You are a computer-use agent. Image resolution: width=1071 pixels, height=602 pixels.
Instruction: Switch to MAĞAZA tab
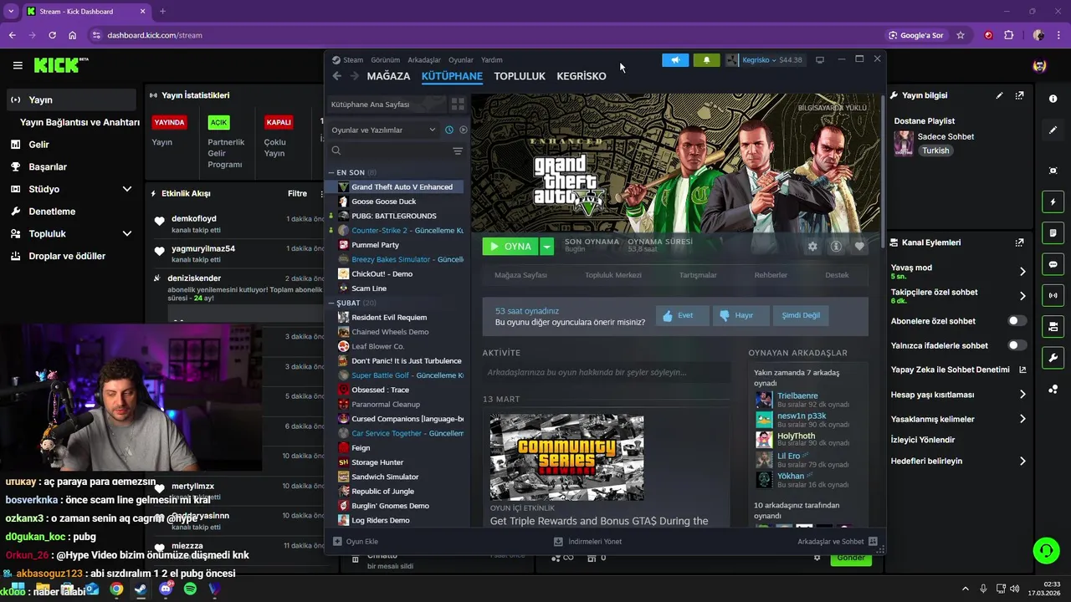click(388, 76)
